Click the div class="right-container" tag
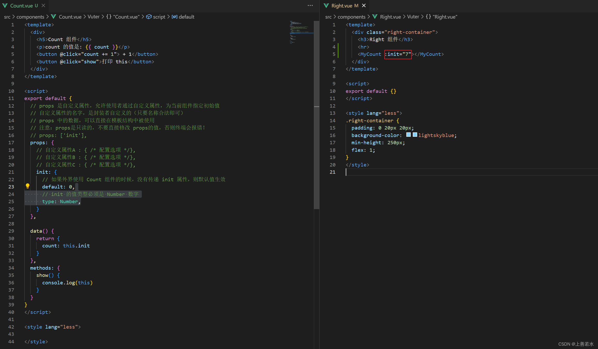Image resolution: width=598 pixels, height=349 pixels. pos(395,32)
